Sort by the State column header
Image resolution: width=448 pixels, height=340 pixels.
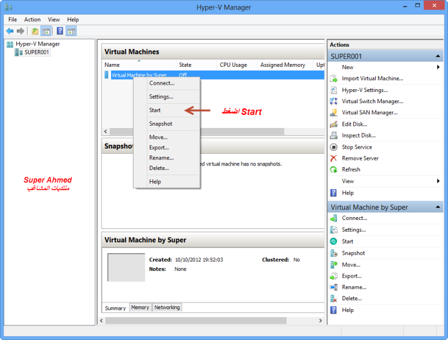(197, 65)
